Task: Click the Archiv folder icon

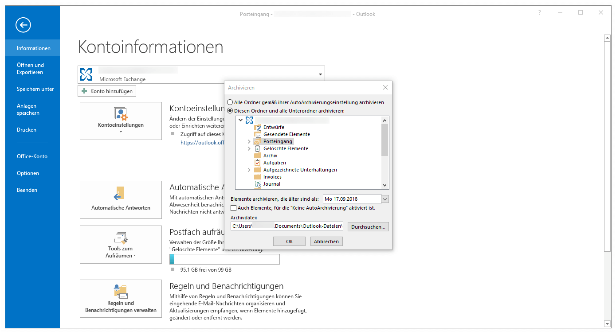Action: [x=258, y=156]
